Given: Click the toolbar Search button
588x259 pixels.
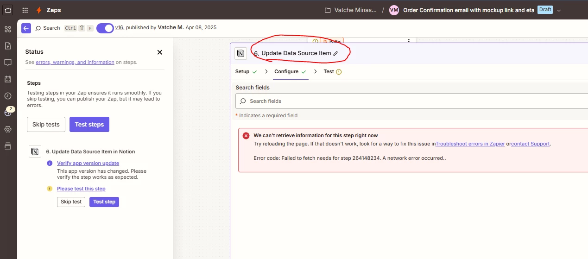Looking at the screenshot, I should click(48, 28).
